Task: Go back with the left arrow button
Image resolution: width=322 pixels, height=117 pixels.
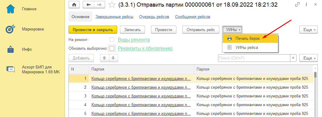Action: pos(89,5)
